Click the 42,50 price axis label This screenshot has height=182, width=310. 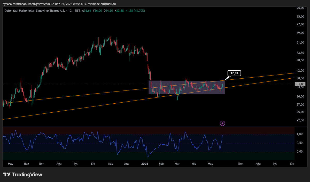pos(300,70)
